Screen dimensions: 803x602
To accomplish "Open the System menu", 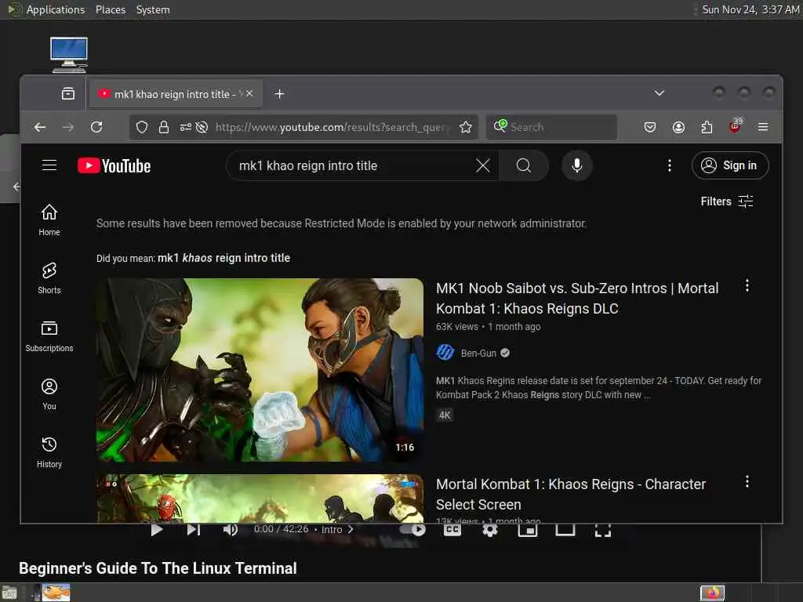I will 153,9.
